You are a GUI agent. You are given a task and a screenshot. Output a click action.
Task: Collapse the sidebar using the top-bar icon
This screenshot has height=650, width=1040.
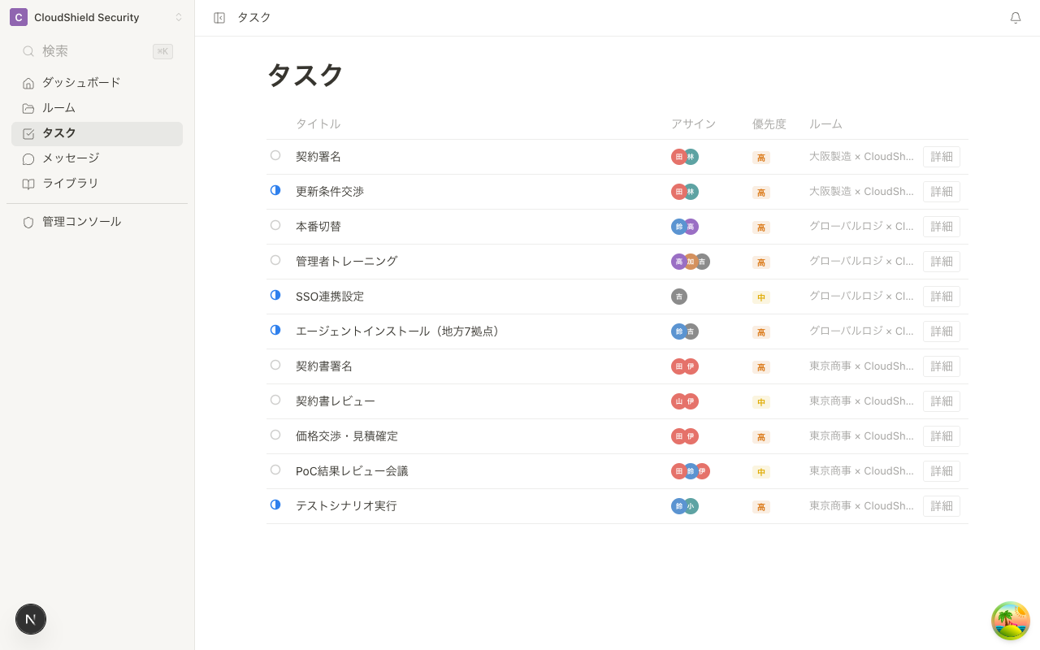pyautogui.click(x=219, y=17)
